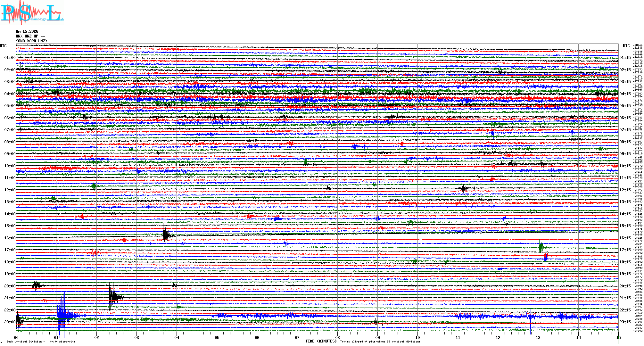The height and width of the screenshot is (346, 644).
Task: Click the left UTC axis header
Action: (x=3, y=46)
